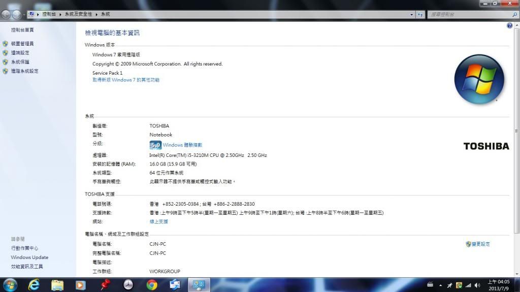
Task: Click the keyboard input method tray icon
Action: pyautogui.click(x=430, y=284)
